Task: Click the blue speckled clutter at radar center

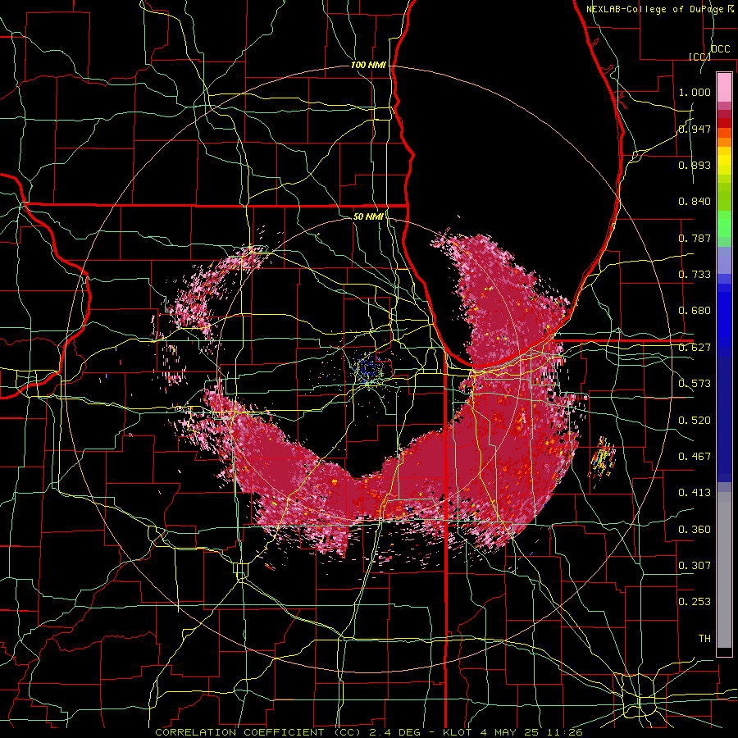Action: point(371,369)
